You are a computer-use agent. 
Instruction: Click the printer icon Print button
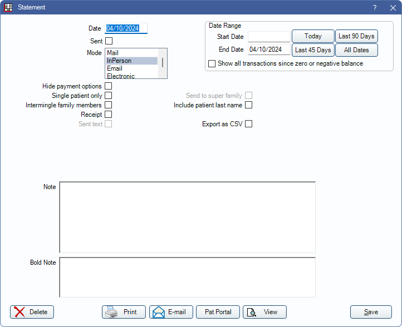click(124, 312)
